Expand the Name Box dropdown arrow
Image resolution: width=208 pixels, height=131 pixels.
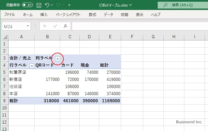[x=28, y=26]
